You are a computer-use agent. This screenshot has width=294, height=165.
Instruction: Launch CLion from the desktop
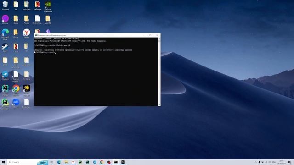point(5,91)
